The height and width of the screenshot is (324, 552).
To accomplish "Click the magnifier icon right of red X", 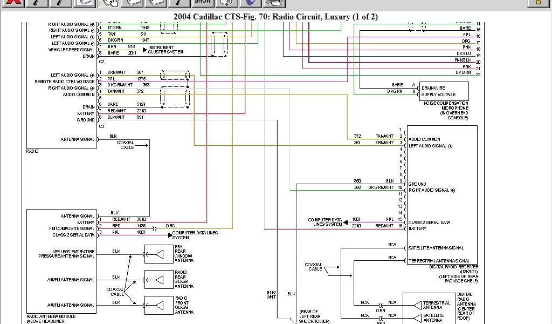I will pyautogui.click(x=37, y=3).
